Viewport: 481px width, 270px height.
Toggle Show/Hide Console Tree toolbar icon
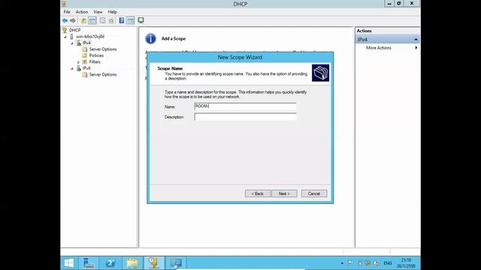pos(92,20)
